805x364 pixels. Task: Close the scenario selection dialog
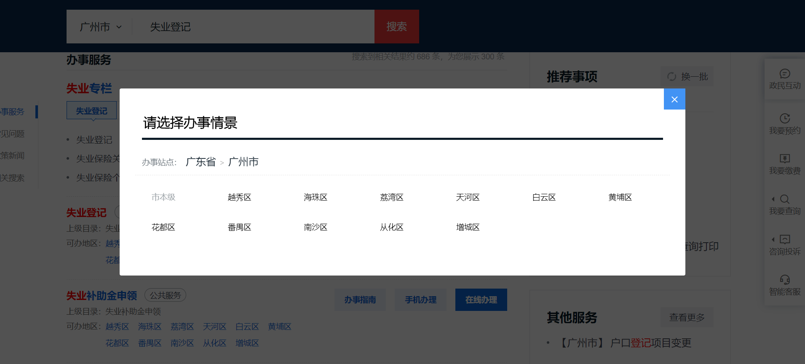point(674,99)
